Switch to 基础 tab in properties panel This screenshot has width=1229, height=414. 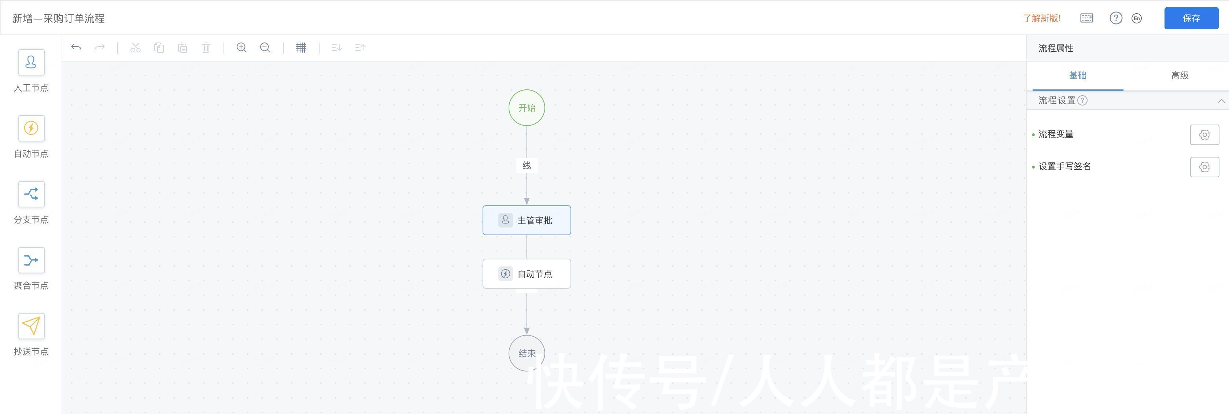point(1078,75)
